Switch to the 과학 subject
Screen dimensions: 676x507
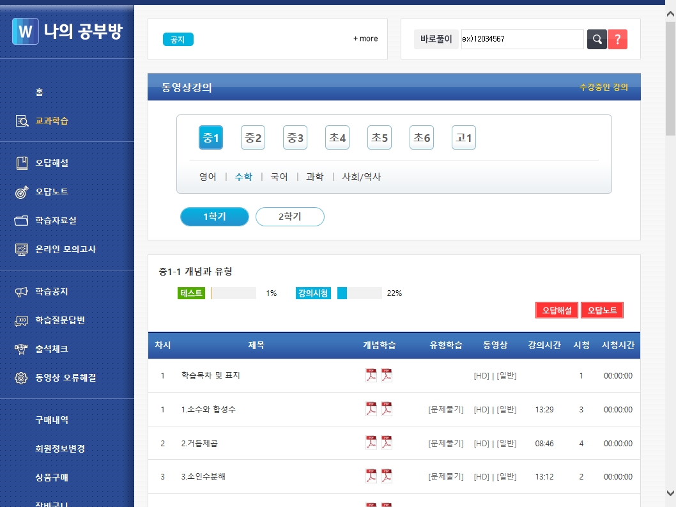pos(314,177)
